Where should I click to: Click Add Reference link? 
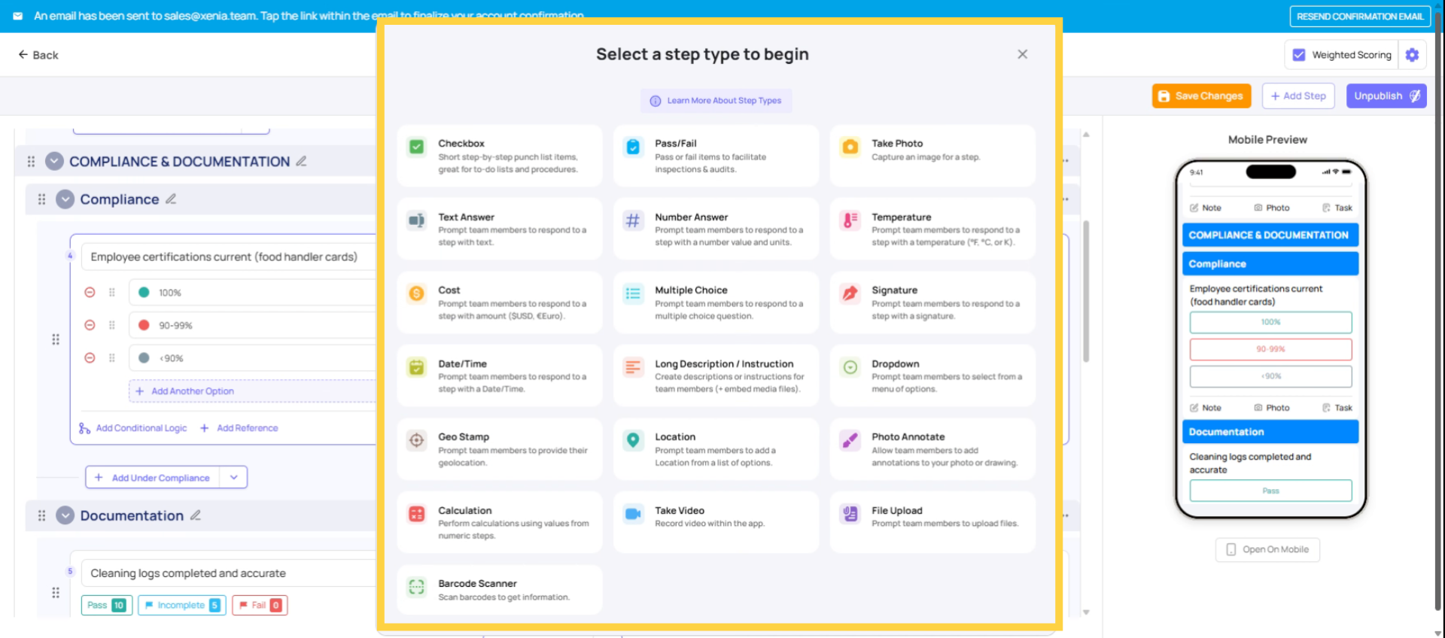[239, 428]
